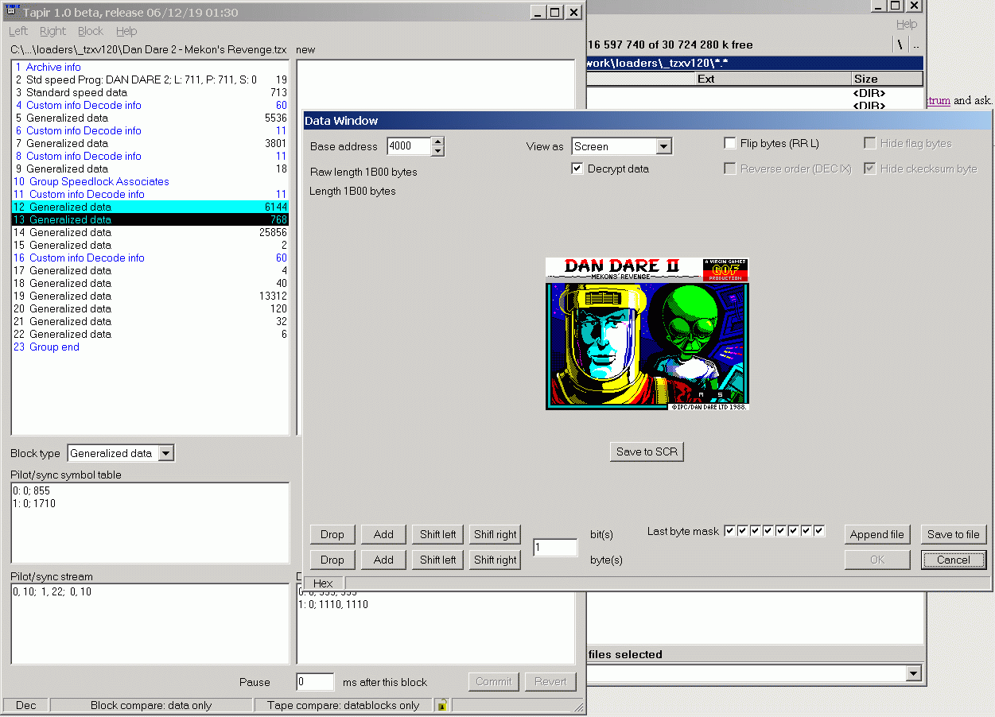Open Help menu of the background file manager

tap(907, 25)
